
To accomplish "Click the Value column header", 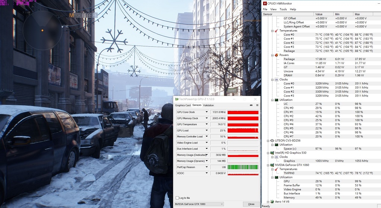I will point(323,14).
